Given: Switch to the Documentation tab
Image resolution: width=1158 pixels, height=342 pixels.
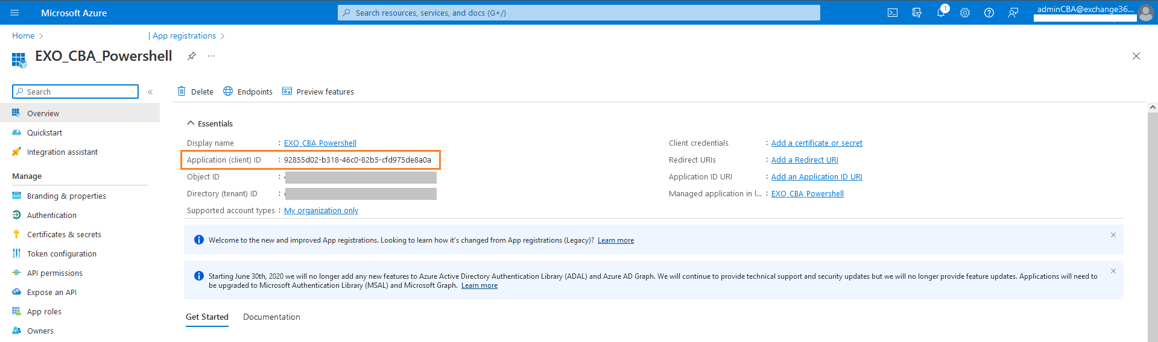Looking at the screenshot, I should [271, 317].
